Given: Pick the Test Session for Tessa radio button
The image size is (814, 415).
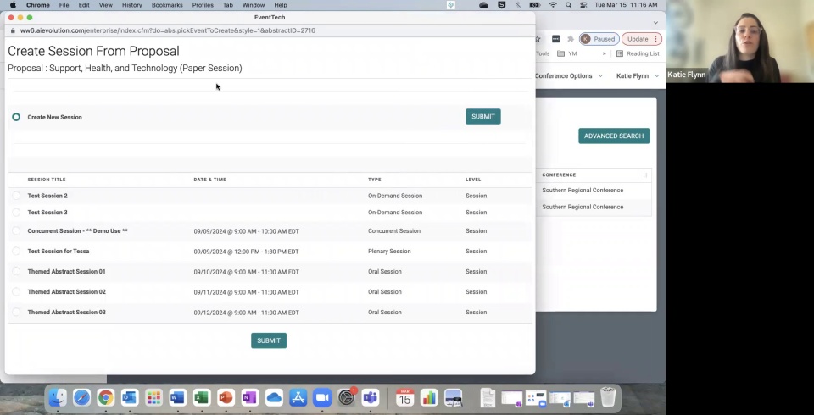Looking at the screenshot, I should tap(16, 251).
